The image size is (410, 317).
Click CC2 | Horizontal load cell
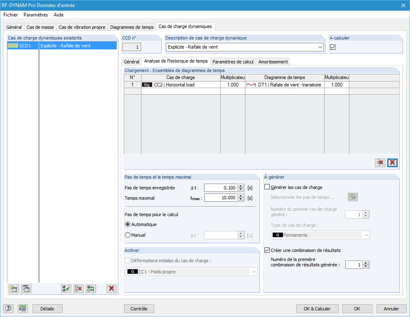click(x=181, y=85)
